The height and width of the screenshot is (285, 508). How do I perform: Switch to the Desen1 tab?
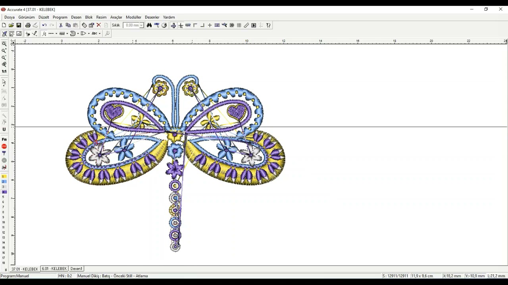76,269
